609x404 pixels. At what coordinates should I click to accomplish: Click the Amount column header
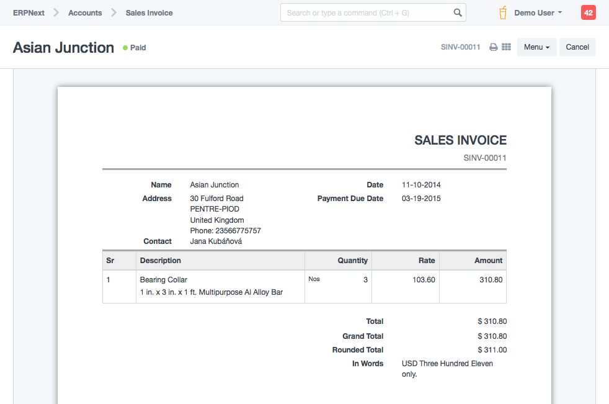pos(488,261)
